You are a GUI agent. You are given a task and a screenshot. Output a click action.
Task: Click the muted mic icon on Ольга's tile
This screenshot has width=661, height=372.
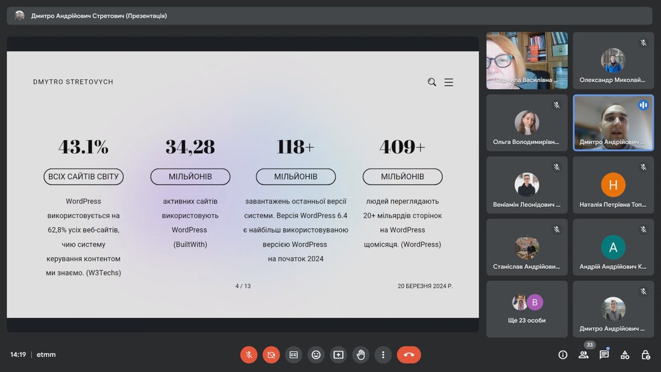coord(557,105)
